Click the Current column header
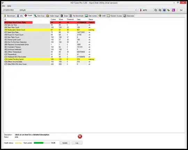 53,19
